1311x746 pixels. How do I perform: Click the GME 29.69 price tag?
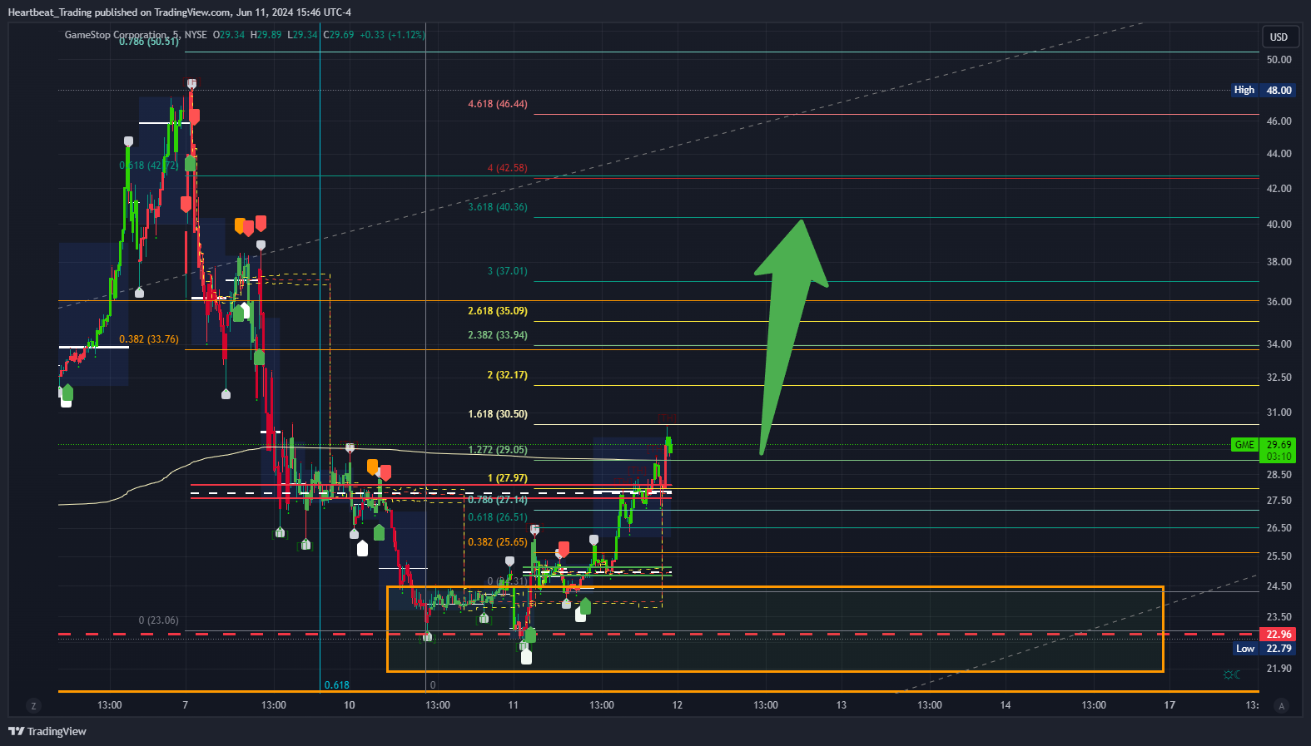click(x=1264, y=450)
